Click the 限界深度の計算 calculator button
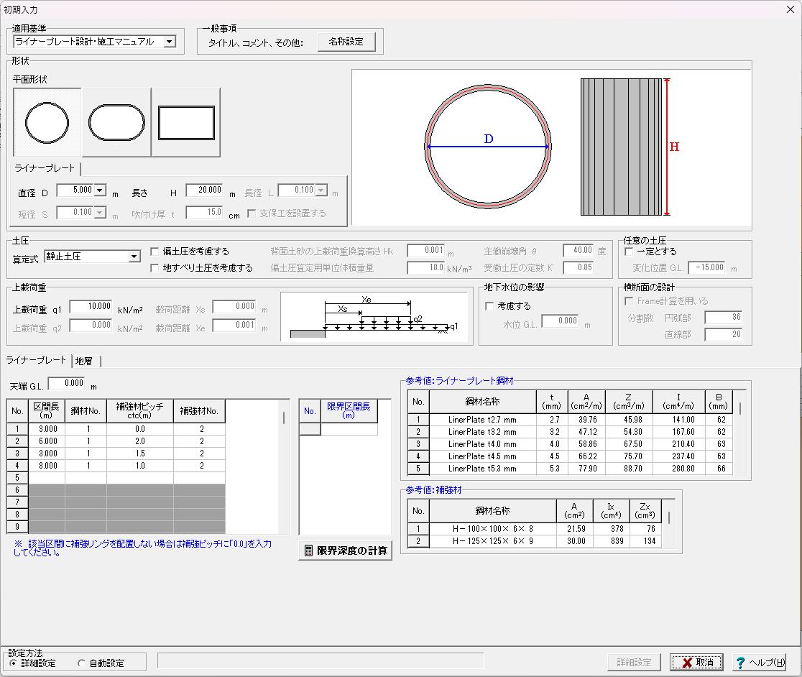The width and height of the screenshot is (802, 677). (345, 551)
